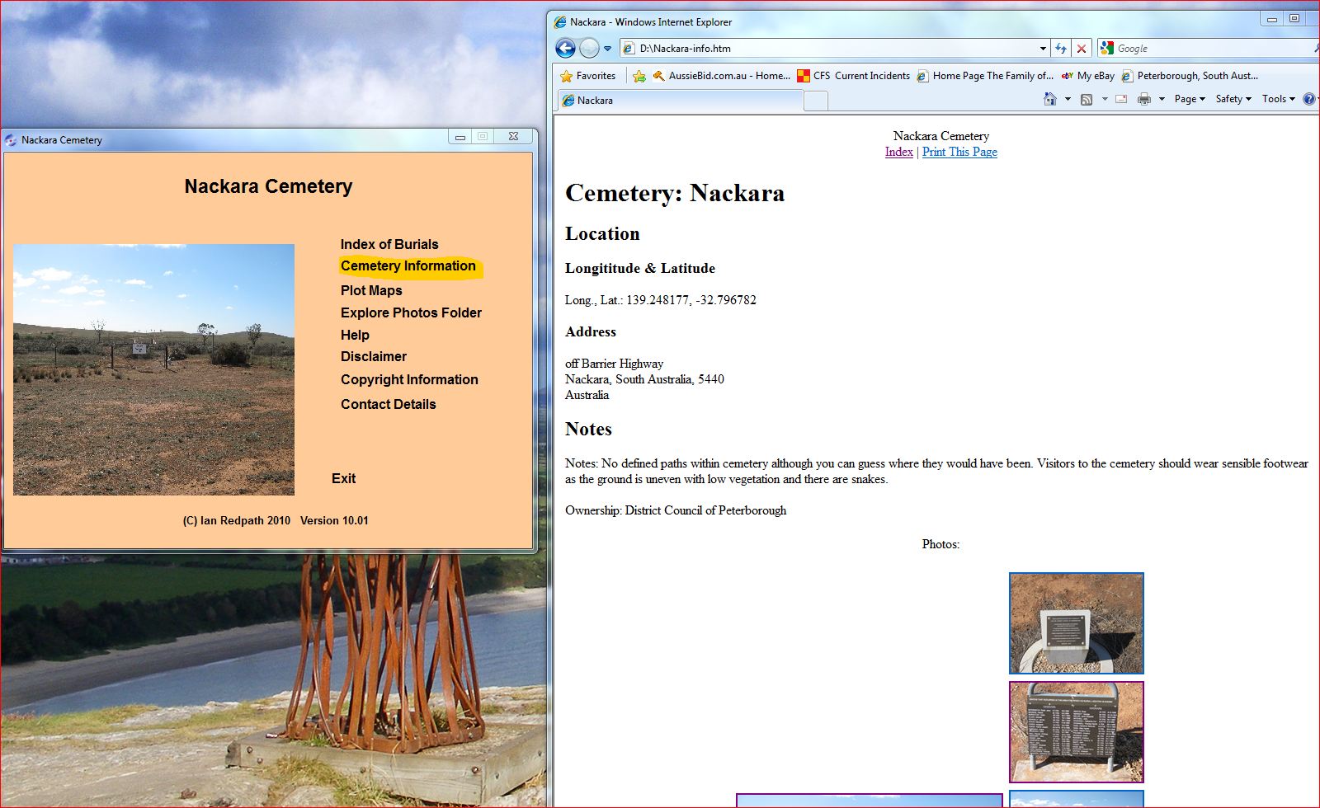Image resolution: width=1320 pixels, height=808 pixels.
Task: Open the Favorites star button
Action: coord(587,76)
